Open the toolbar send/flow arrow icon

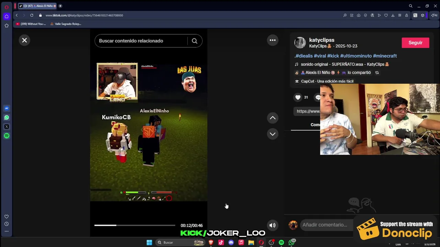click(x=379, y=15)
